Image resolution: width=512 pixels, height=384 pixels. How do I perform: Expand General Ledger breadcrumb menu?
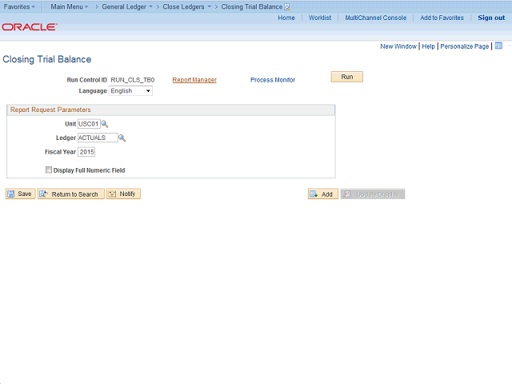[127, 6]
